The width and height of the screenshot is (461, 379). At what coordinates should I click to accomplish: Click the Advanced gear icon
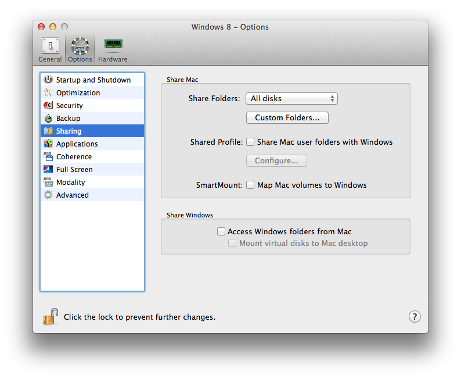[48, 195]
